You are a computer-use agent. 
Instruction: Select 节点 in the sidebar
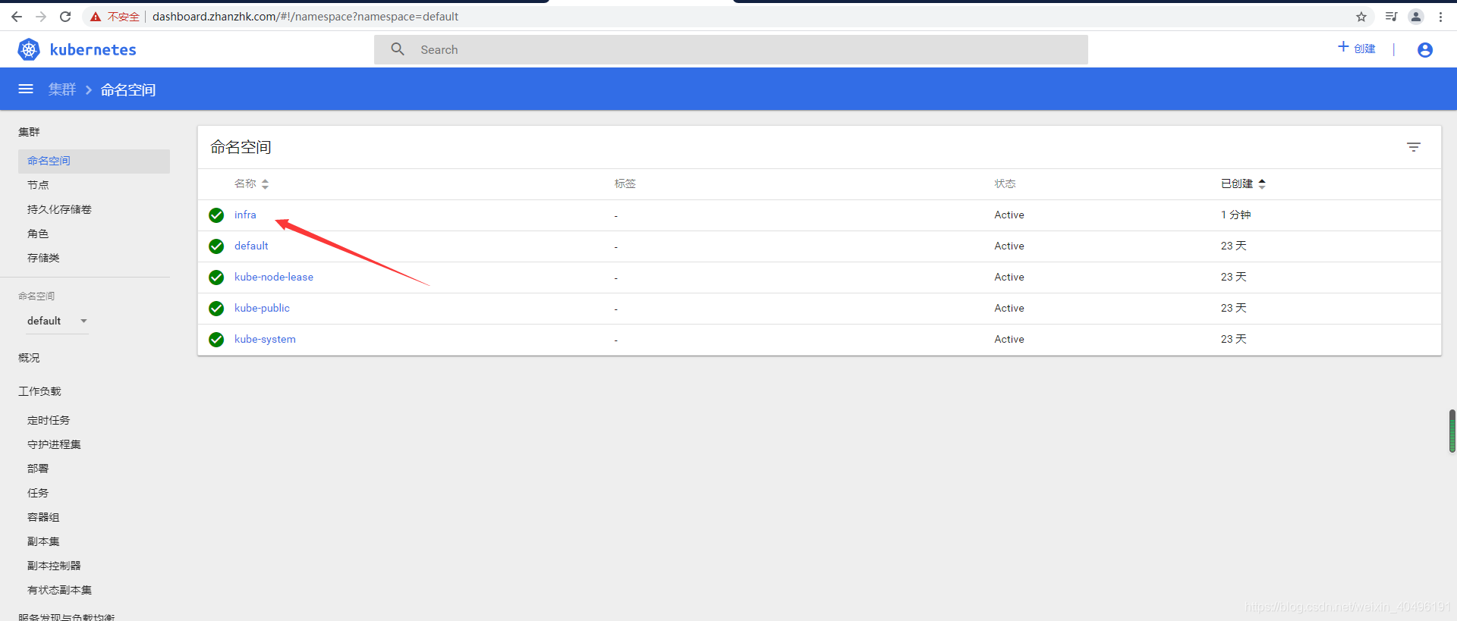point(38,185)
